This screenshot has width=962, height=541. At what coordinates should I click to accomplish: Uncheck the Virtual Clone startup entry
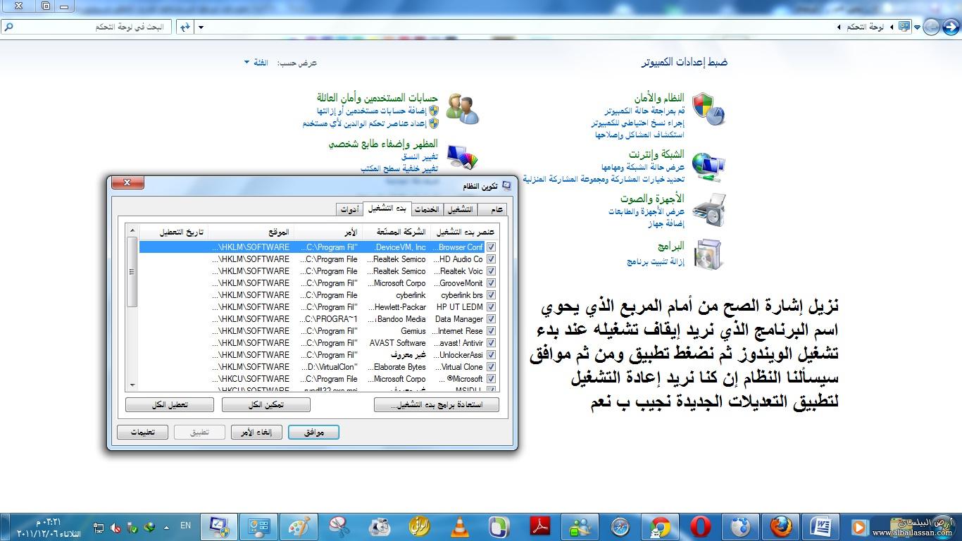[x=491, y=366]
